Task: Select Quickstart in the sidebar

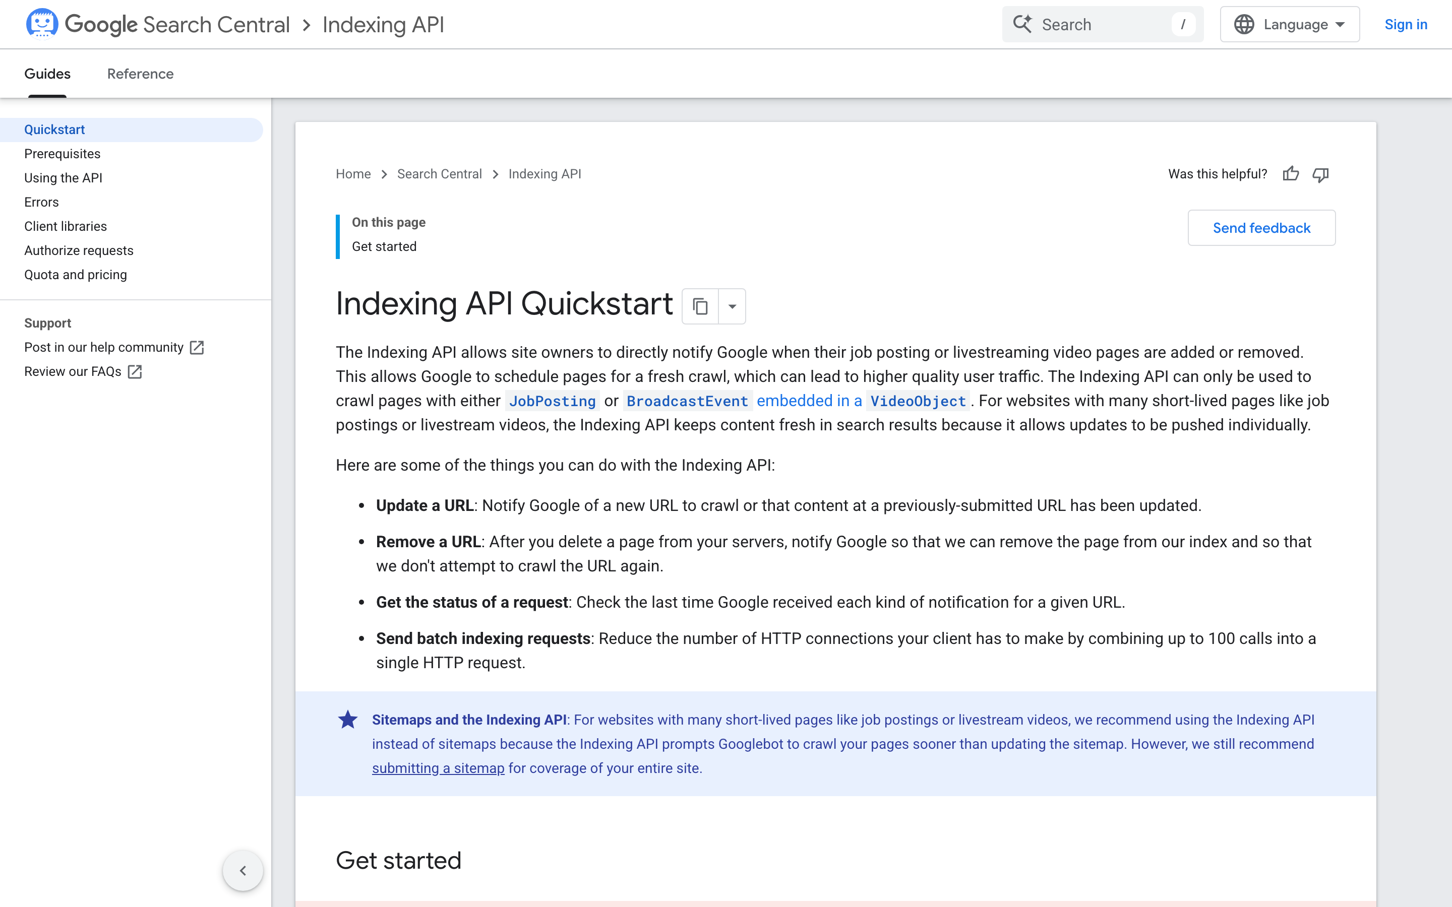Action: 132,129
